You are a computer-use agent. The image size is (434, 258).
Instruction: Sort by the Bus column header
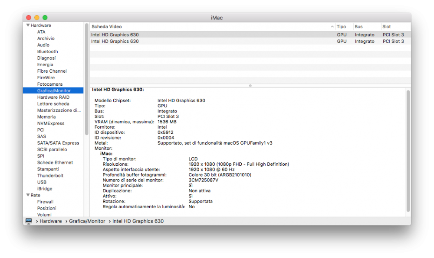tap(358, 26)
